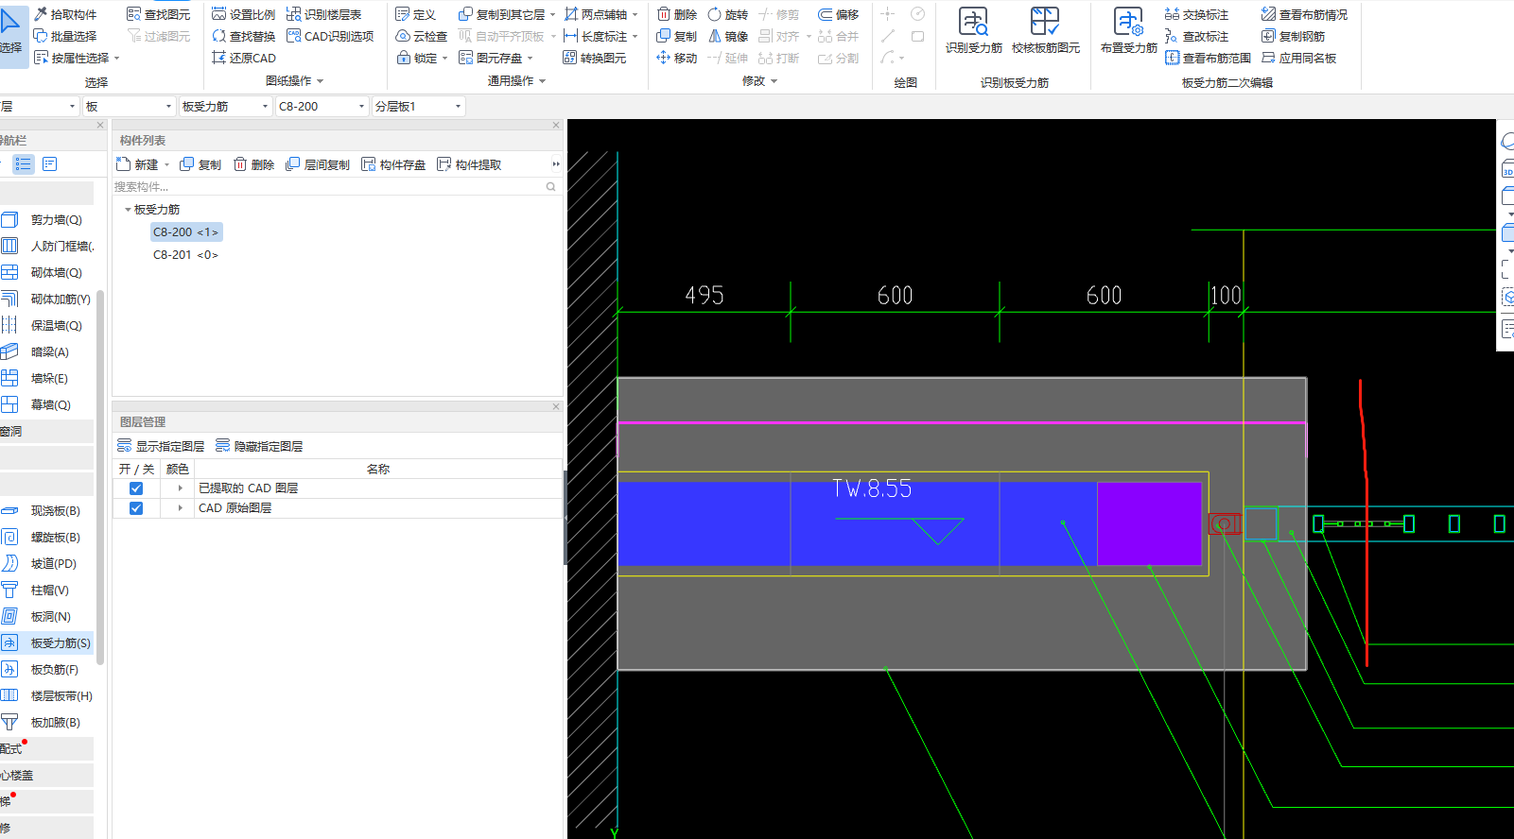The height and width of the screenshot is (839, 1514).
Task: Click 删除 delete in the modify group
Action: (677, 14)
